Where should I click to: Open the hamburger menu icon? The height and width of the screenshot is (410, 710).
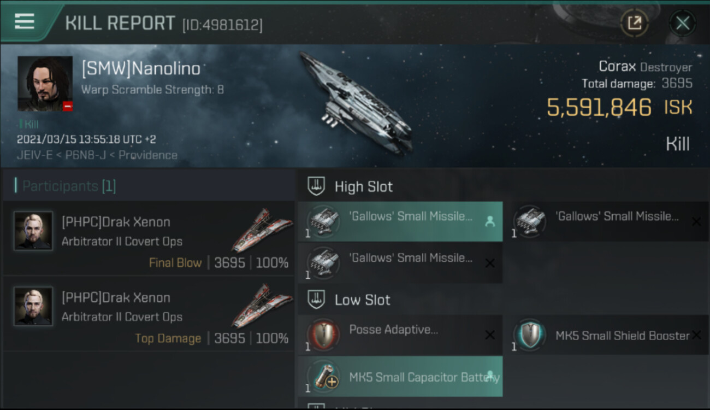(x=25, y=21)
